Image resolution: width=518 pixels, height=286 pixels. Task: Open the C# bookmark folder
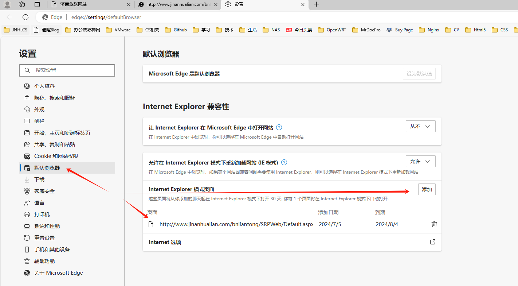(x=452, y=30)
